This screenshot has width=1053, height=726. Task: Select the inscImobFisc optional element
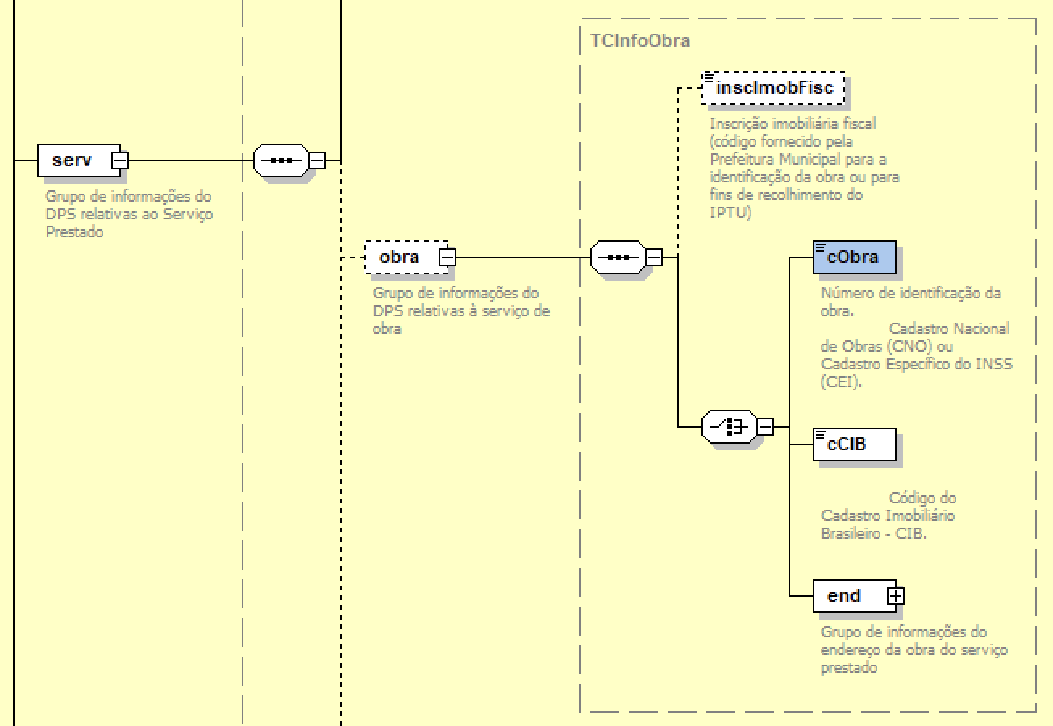click(x=774, y=88)
